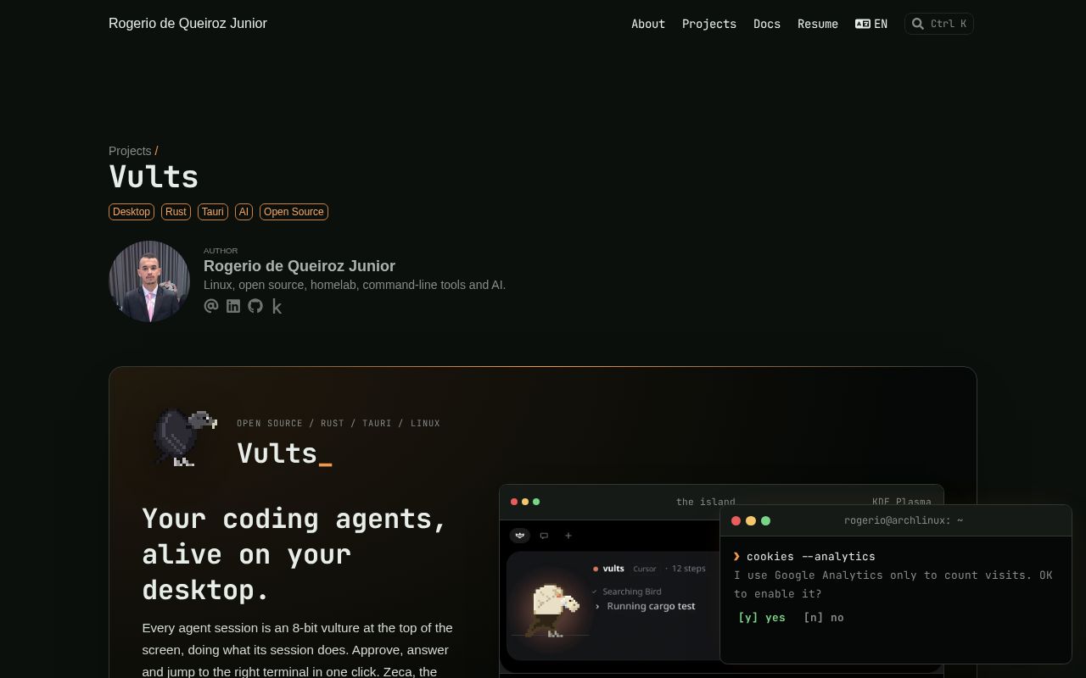The height and width of the screenshot is (678, 1086).
Task: Click 'Running cargo test' step in the island
Action: (651, 606)
